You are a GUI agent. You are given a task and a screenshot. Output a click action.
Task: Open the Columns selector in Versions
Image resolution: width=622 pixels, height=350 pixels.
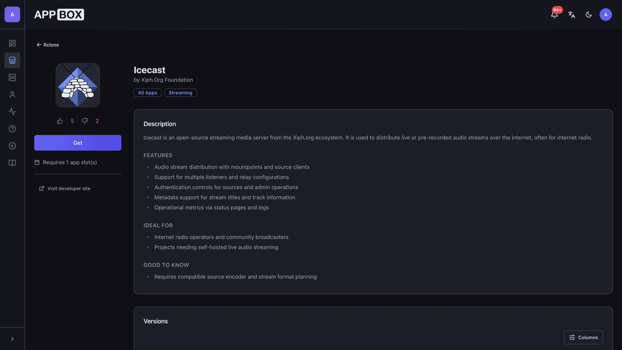point(583,337)
